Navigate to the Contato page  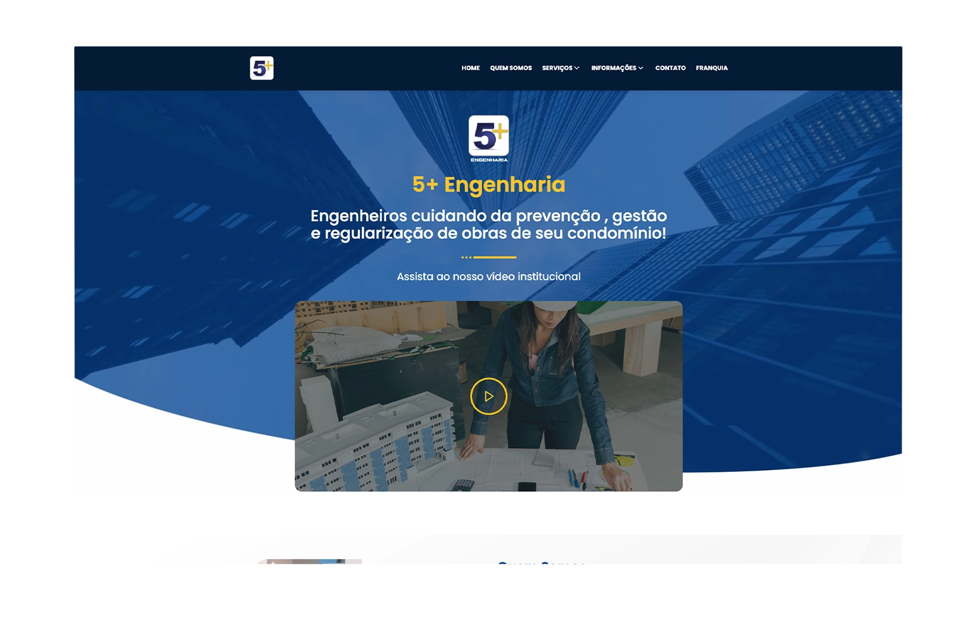pos(670,68)
